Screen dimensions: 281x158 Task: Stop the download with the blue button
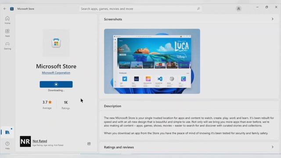pos(56,84)
